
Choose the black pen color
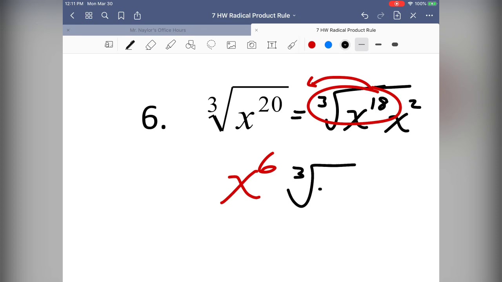pos(345,45)
